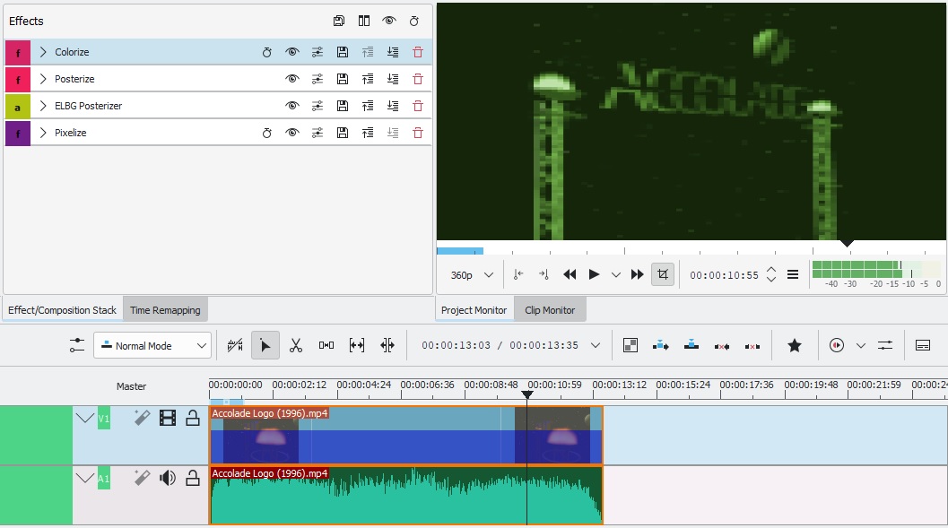The image size is (948, 528).
Task: Lock the V1 video track
Action: (192, 418)
